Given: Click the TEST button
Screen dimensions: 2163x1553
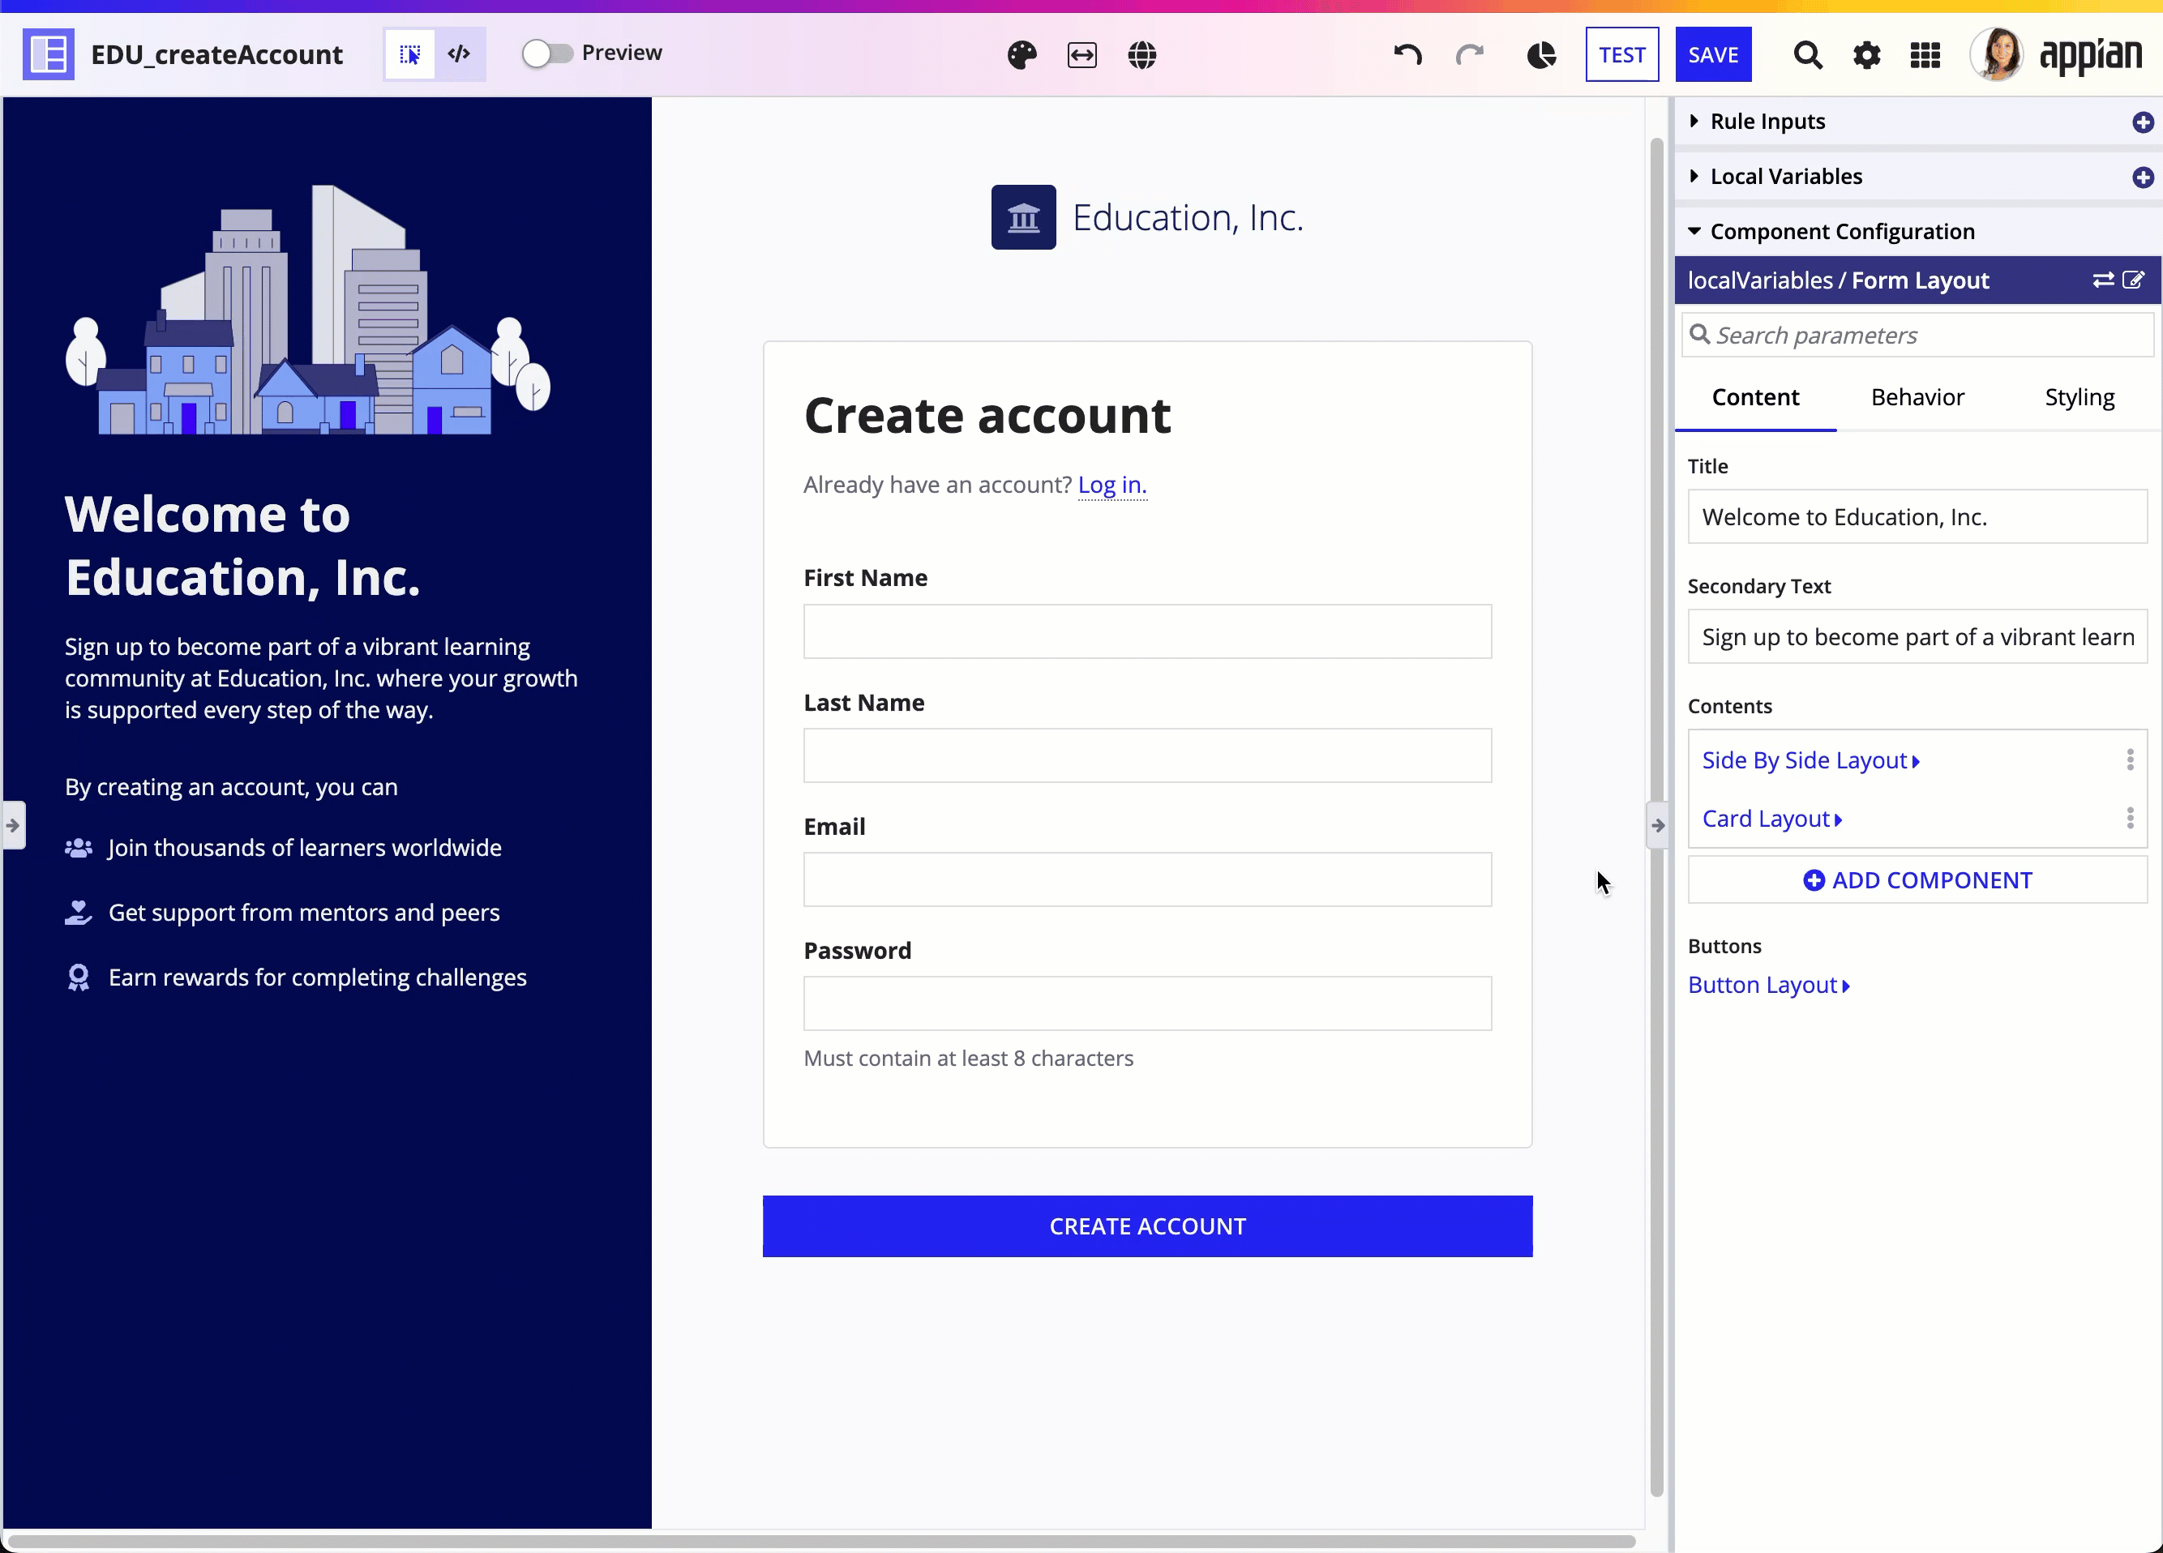Looking at the screenshot, I should click(1621, 54).
